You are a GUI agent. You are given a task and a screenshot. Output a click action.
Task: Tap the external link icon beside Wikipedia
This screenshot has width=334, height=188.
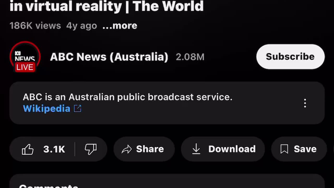click(x=77, y=109)
